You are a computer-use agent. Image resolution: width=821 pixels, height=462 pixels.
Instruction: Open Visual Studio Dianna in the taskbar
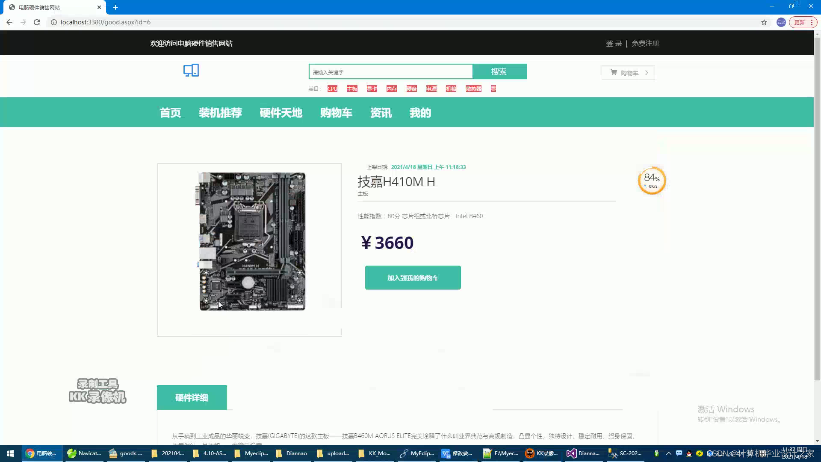tap(584, 453)
